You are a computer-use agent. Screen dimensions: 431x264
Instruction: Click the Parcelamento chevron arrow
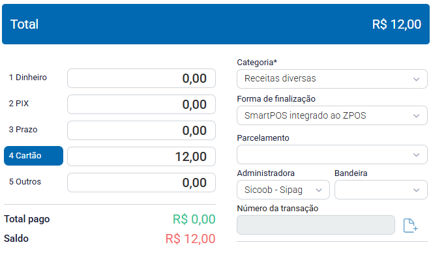pos(417,155)
